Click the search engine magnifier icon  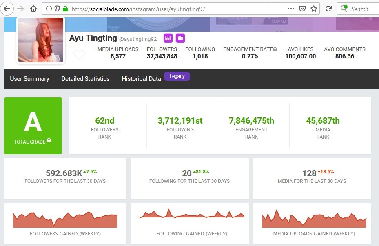pyautogui.click(x=344, y=9)
